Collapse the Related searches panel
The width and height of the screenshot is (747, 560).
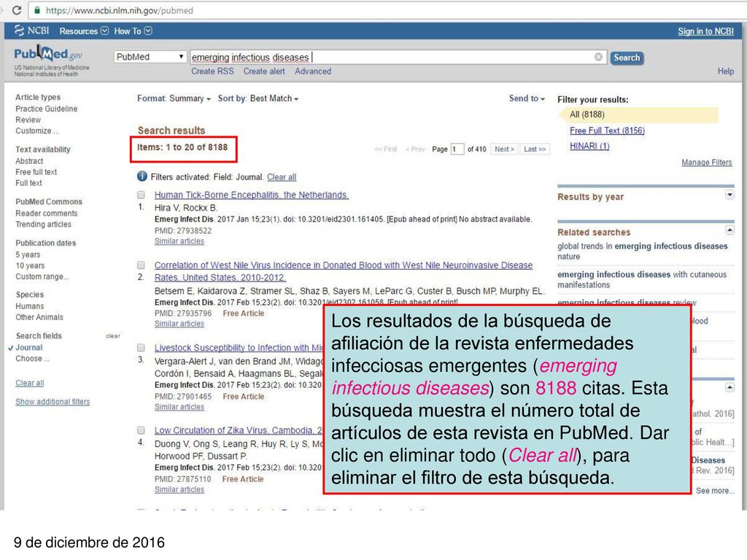(x=729, y=230)
